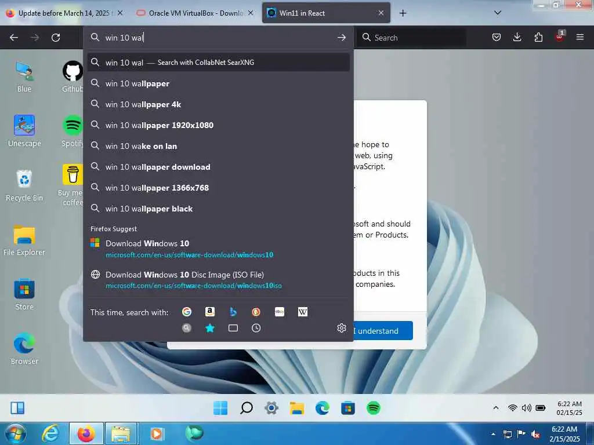Search in bookmarks using the star icon
594x445 pixels.
pos(210,328)
